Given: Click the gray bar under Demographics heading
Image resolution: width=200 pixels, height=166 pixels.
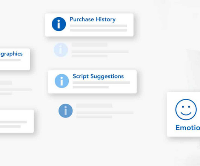Looking at the screenshot, I should coord(10,60).
